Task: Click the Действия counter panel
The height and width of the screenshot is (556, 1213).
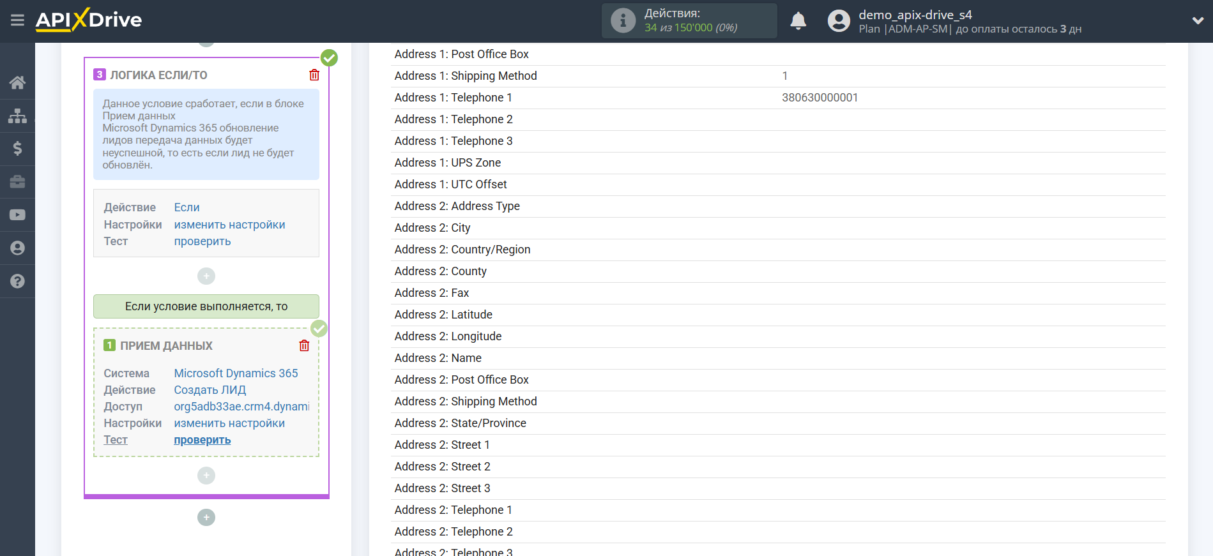Action: pos(689,20)
